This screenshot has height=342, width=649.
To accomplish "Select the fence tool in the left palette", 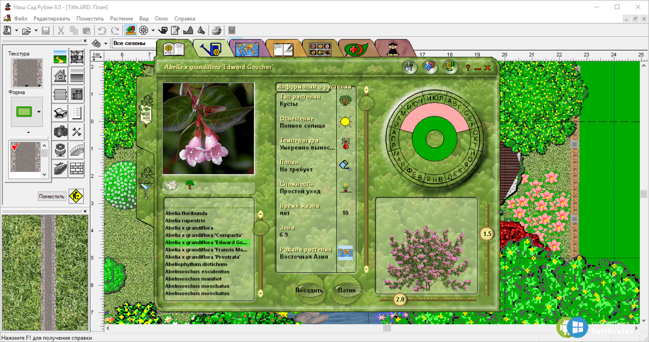I will click(60, 94).
